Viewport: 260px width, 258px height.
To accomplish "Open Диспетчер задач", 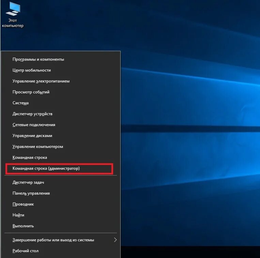I will (61, 182).
